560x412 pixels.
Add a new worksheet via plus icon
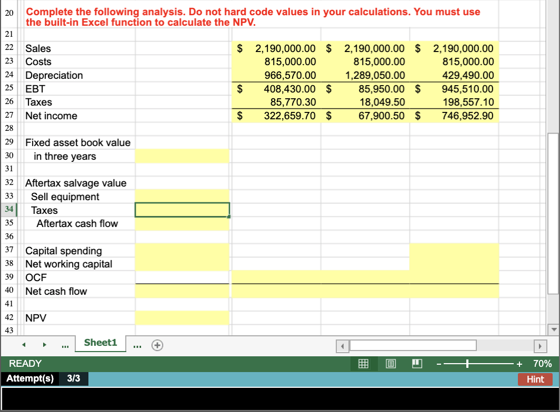point(157,345)
